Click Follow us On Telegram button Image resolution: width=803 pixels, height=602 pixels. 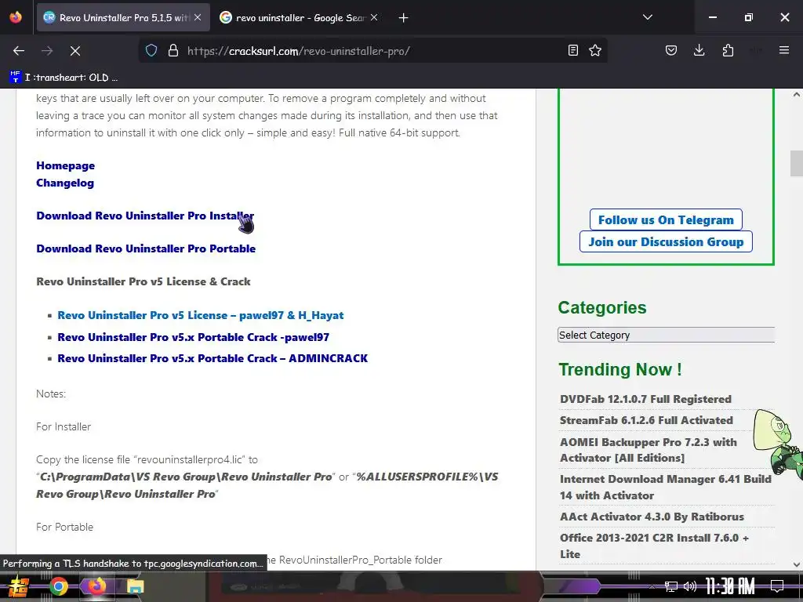pyautogui.click(x=666, y=220)
